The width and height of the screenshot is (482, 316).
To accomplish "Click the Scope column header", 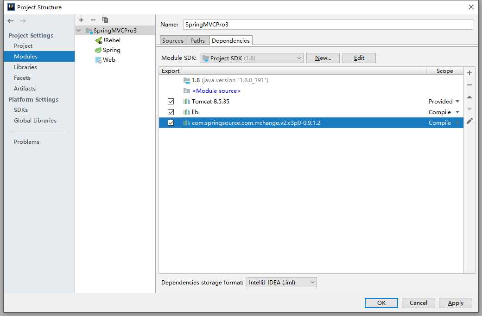I will [444, 71].
